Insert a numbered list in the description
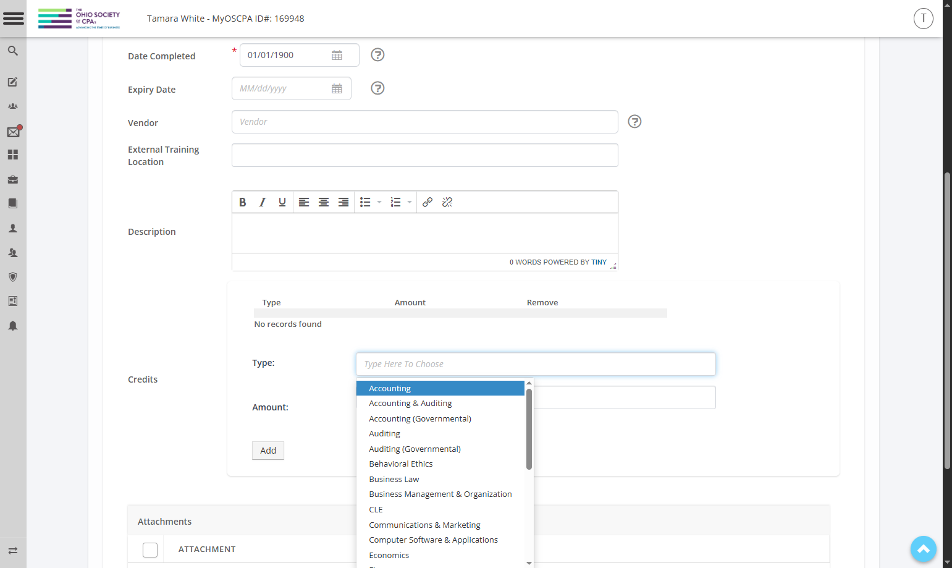The height and width of the screenshot is (568, 952). (396, 202)
